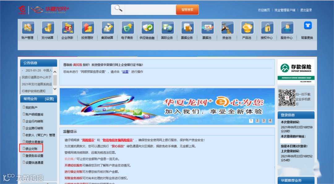334x184 pixels.
Task: Switch banner to slide 1
Action: coord(251,121)
